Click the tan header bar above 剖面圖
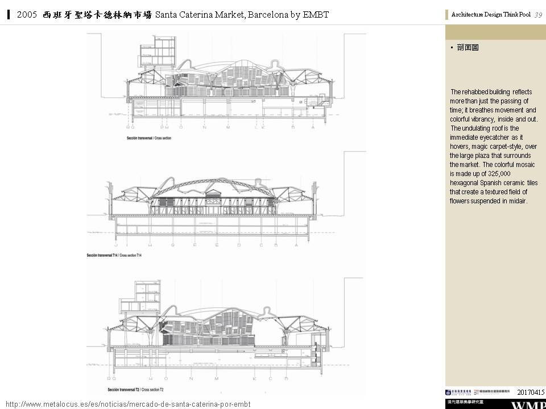This screenshot has height=409, width=546. [495, 32]
